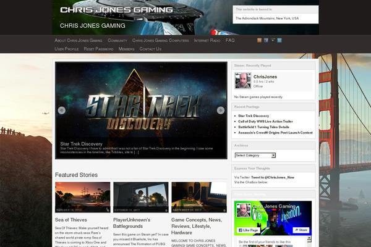Click ChrisJones Steam avatar image
371x247 pixels.
(243, 81)
